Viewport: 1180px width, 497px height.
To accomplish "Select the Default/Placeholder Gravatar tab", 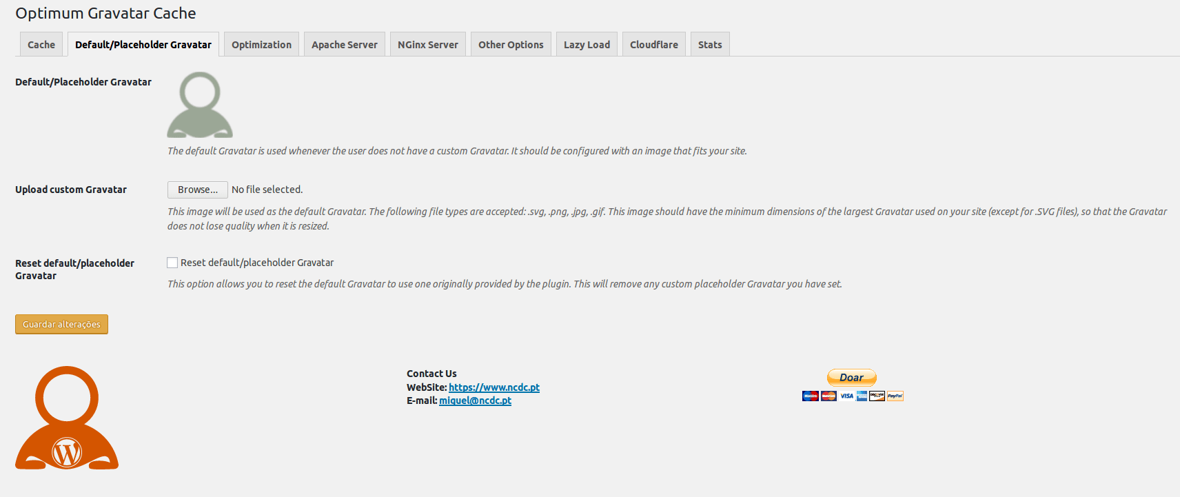I will pyautogui.click(x=143, y=44).
